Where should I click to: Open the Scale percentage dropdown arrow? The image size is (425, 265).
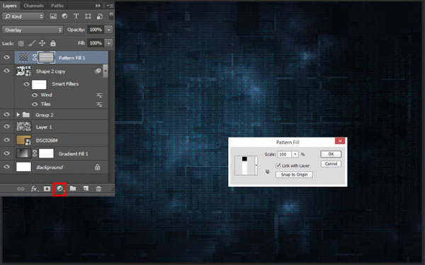[295, 154]
